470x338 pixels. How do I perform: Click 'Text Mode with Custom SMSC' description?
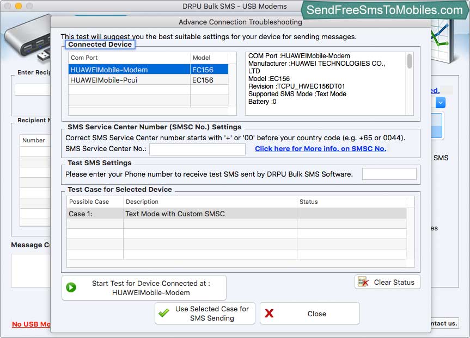175,214
